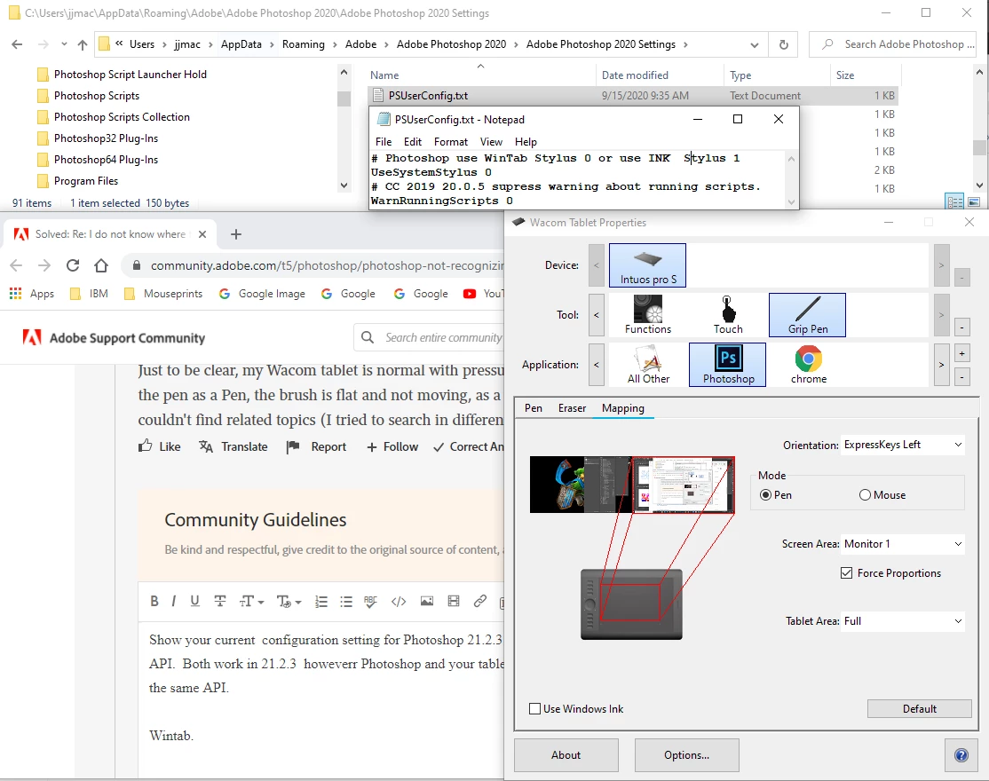Refresh the File Explorer folder view
989x781 pixels.
point(783,44)
